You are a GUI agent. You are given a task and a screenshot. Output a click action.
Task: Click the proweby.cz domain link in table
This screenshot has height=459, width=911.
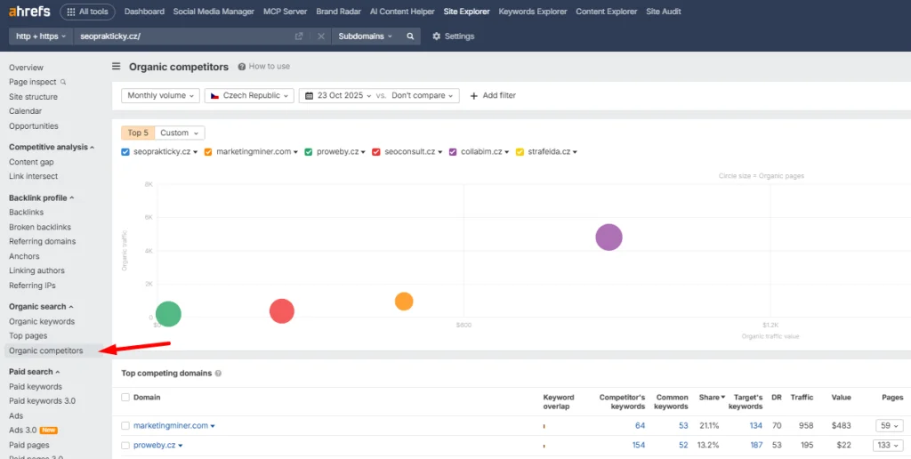tap(155, 446)
